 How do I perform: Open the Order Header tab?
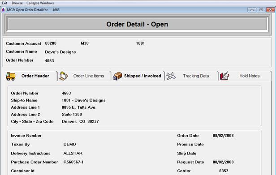35,76
